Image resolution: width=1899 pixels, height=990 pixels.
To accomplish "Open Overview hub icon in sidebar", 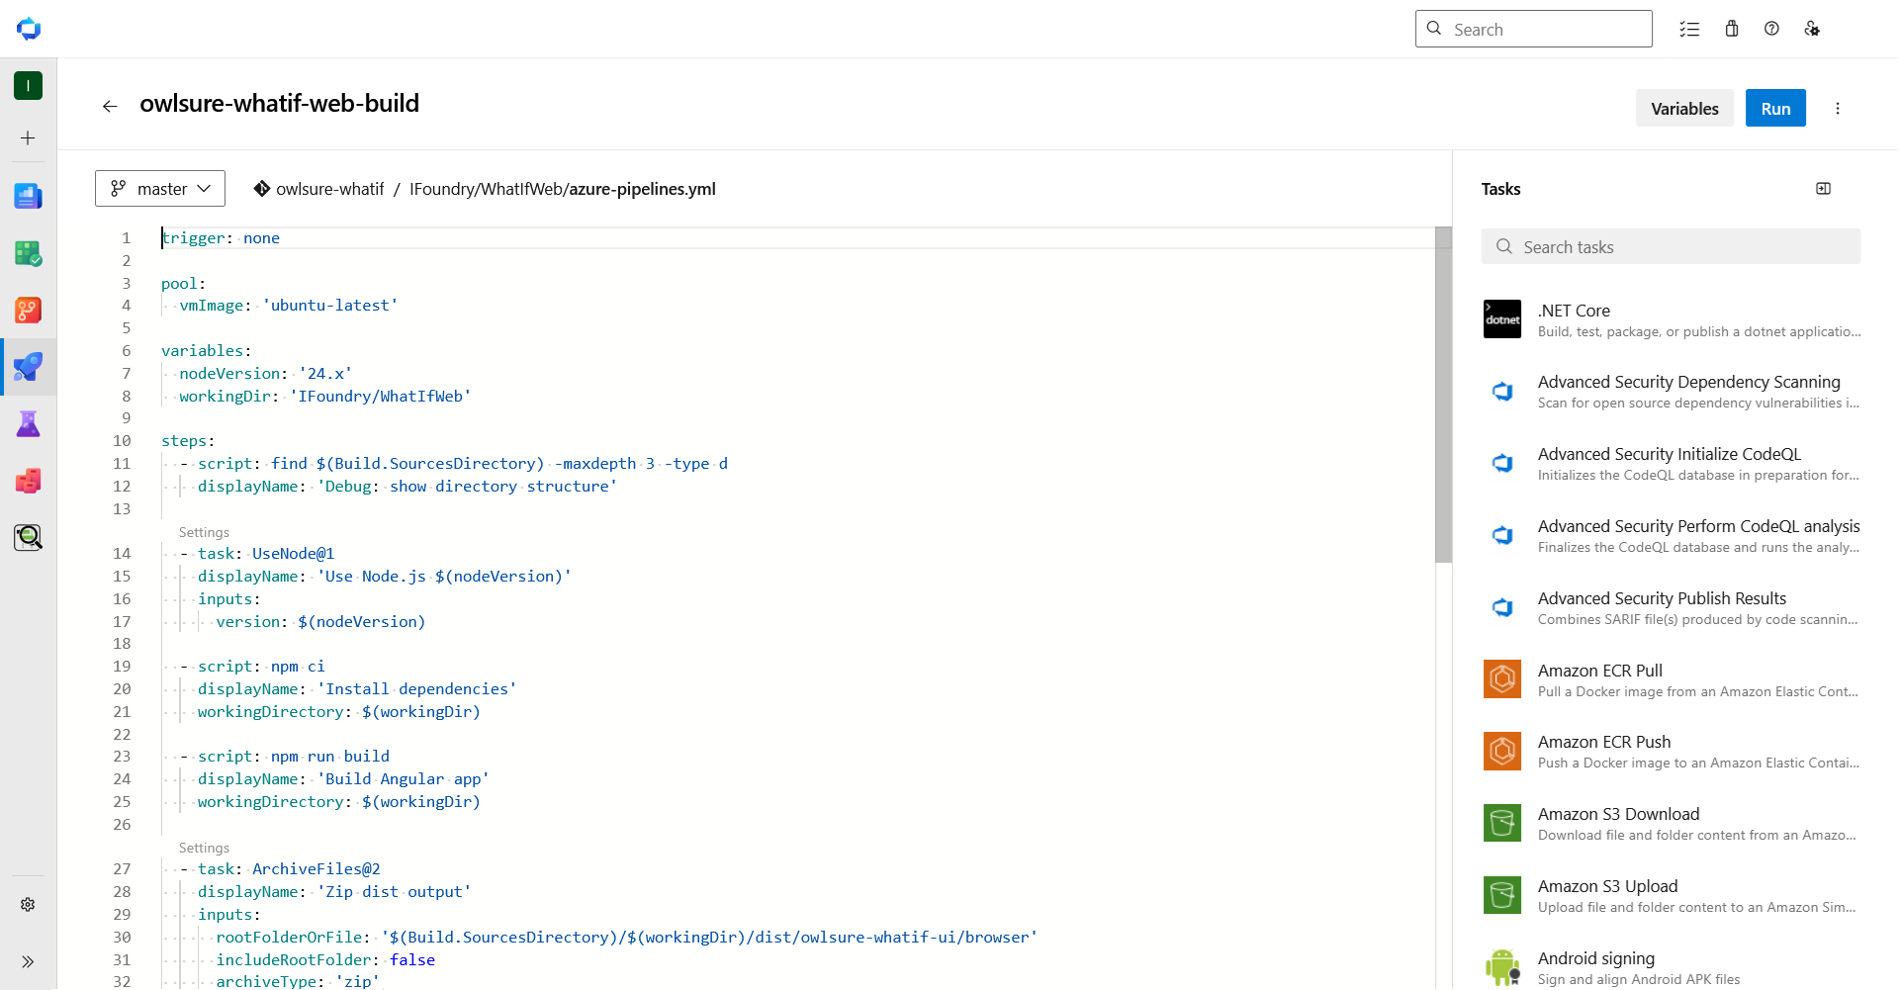I will click(x=28, y=196).
